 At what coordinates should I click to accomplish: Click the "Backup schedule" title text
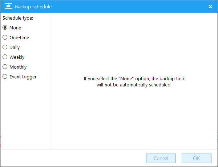[33, 7]
